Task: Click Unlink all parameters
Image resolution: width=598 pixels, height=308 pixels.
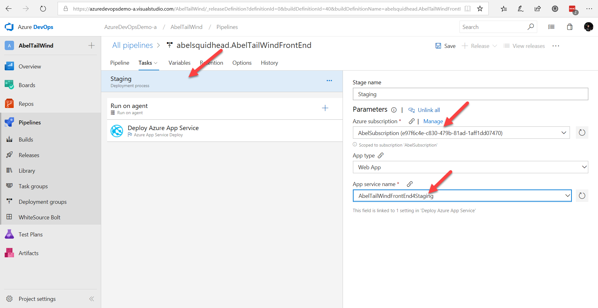Action: point(424,110)
